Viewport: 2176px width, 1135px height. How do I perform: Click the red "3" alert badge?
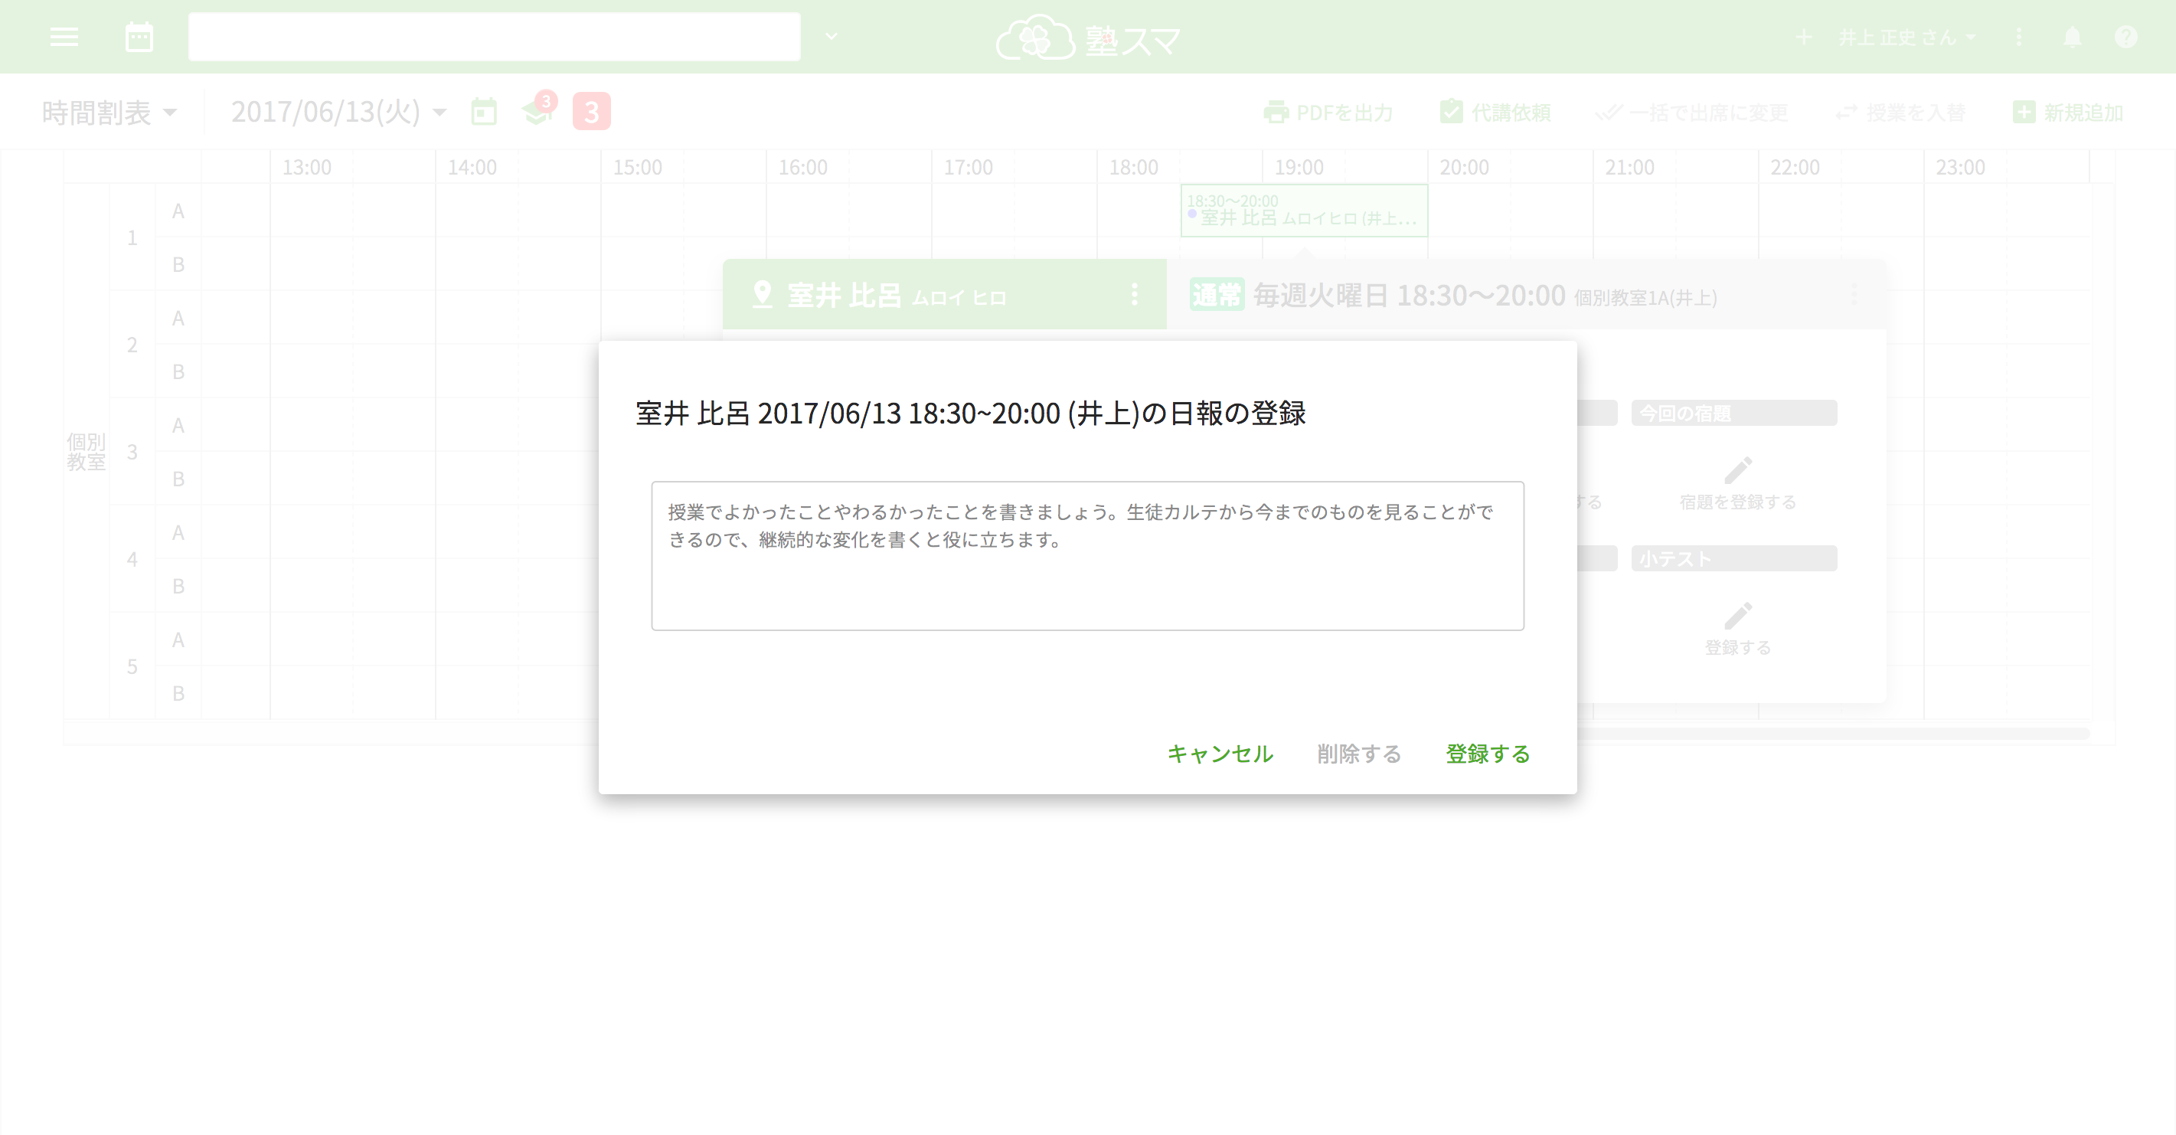click(x=591, y=111)
